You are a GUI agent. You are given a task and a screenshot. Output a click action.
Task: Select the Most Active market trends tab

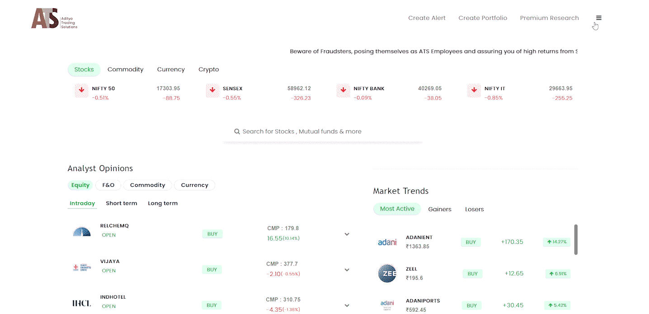coord(397,209)
